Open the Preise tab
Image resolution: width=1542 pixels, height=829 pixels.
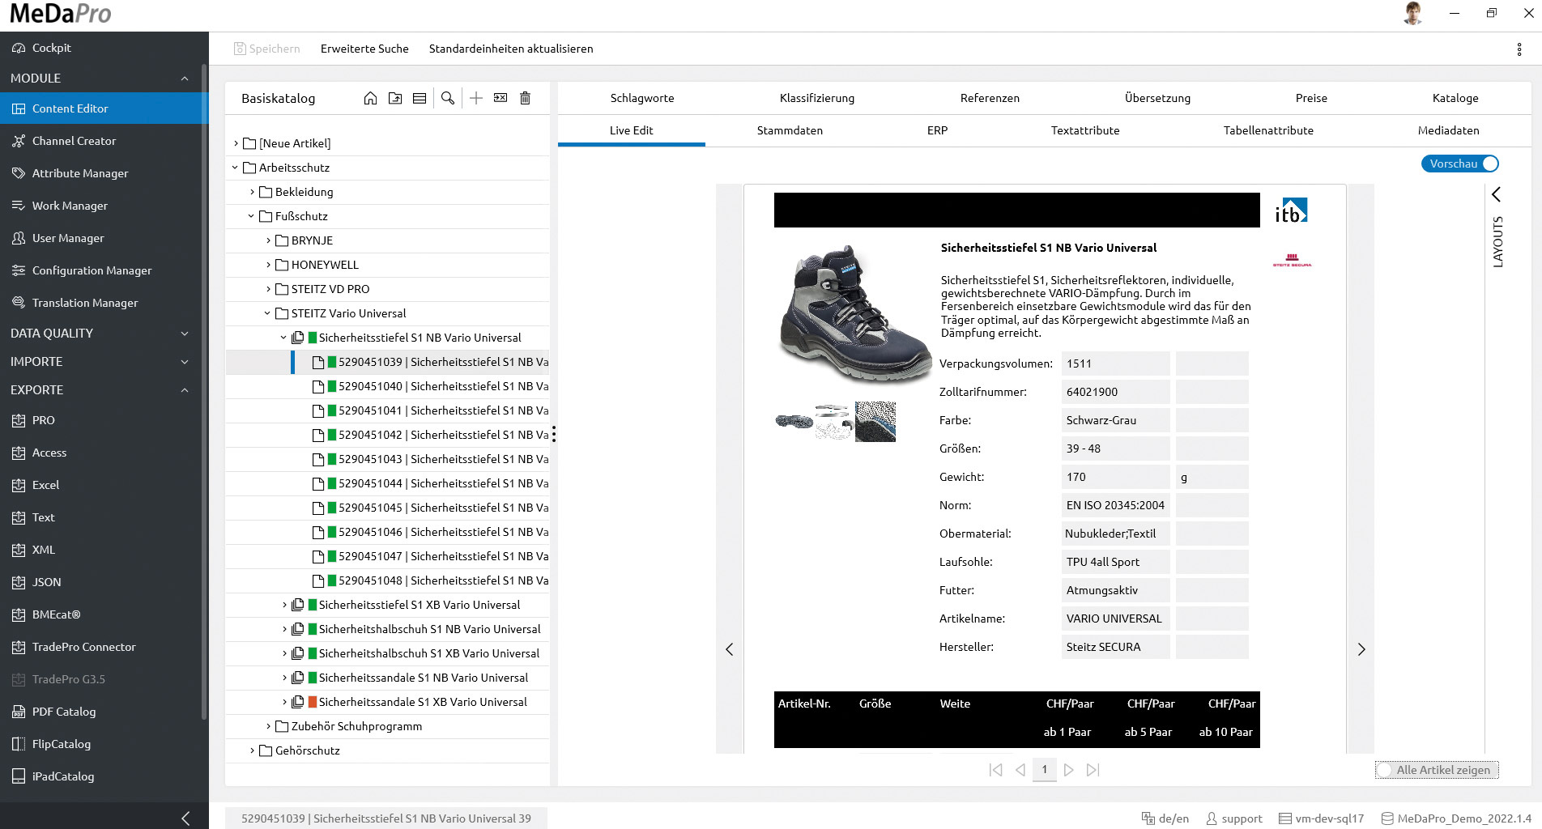[1311, 98]
